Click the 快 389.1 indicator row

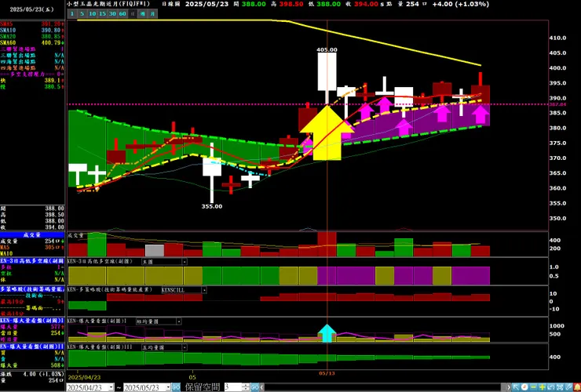point(32,80)
